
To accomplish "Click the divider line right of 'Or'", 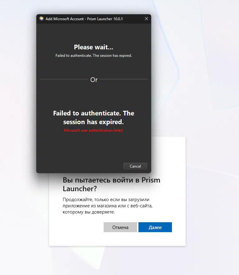I will tap(124, 79).
